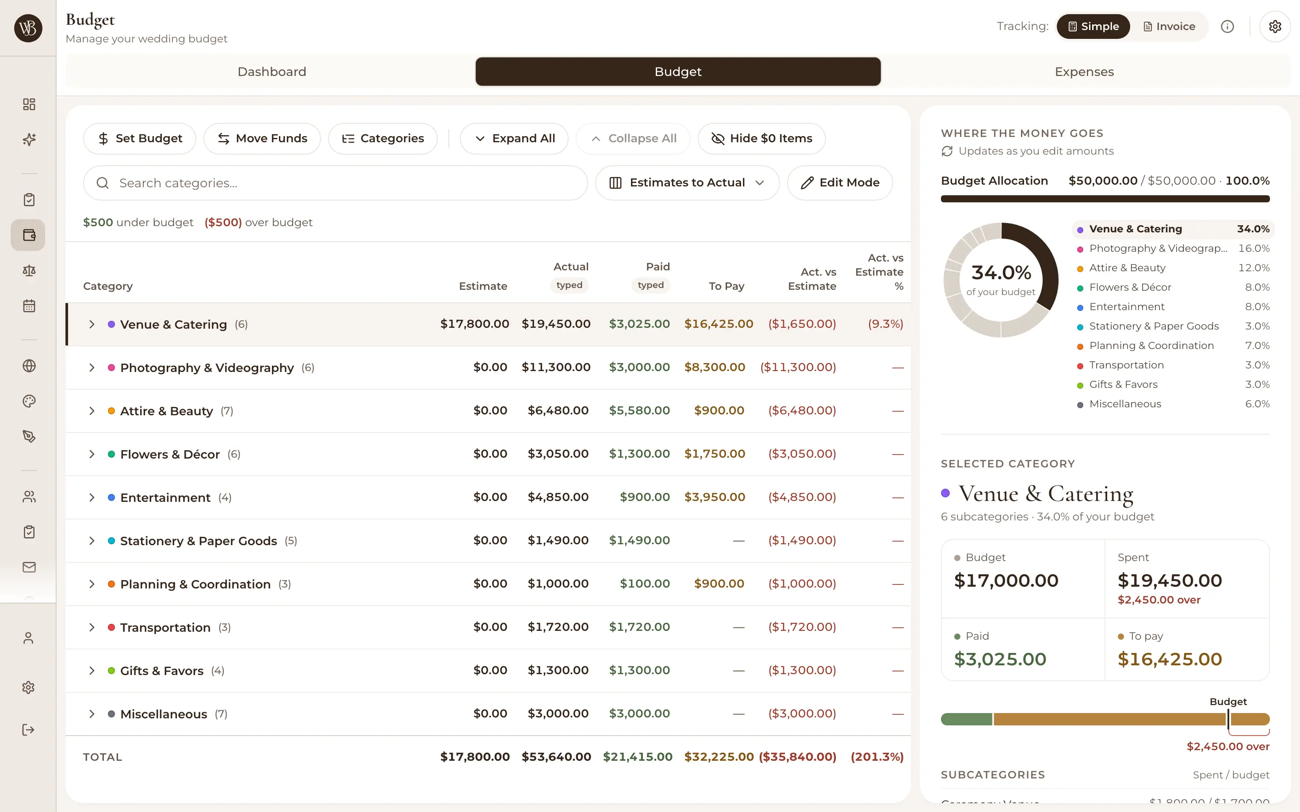Expand the Miscellaneous row
The image size is (1300, 812).
click(x=92, y=714)
